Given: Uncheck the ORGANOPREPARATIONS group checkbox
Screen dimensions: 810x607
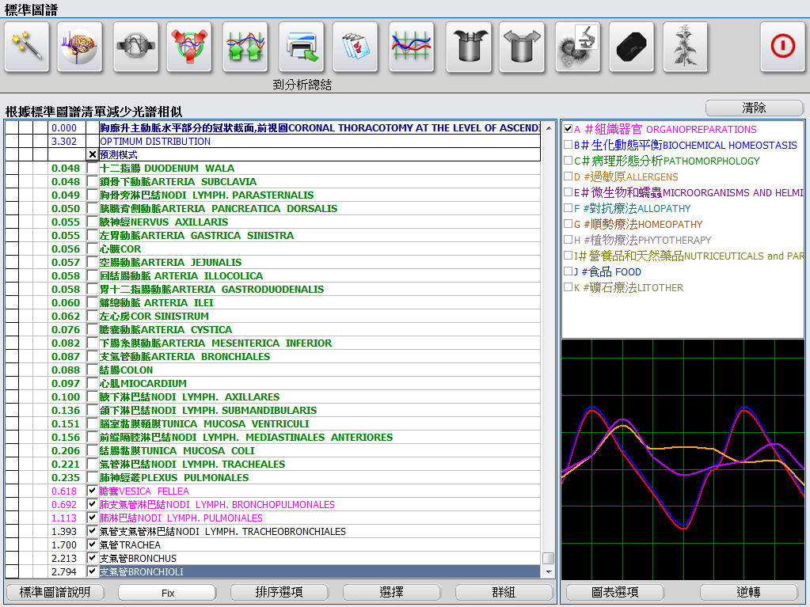Looking at the screenshot, I should 568,129.
